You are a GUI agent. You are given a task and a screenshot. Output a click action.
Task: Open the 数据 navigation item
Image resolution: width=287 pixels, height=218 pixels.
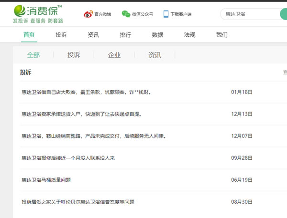tap(157, 35)
